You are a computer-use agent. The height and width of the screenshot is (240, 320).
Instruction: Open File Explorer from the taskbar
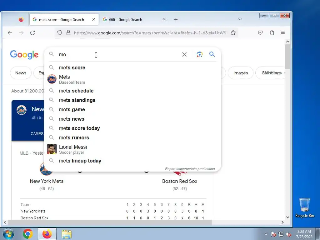tap(67, 234)
